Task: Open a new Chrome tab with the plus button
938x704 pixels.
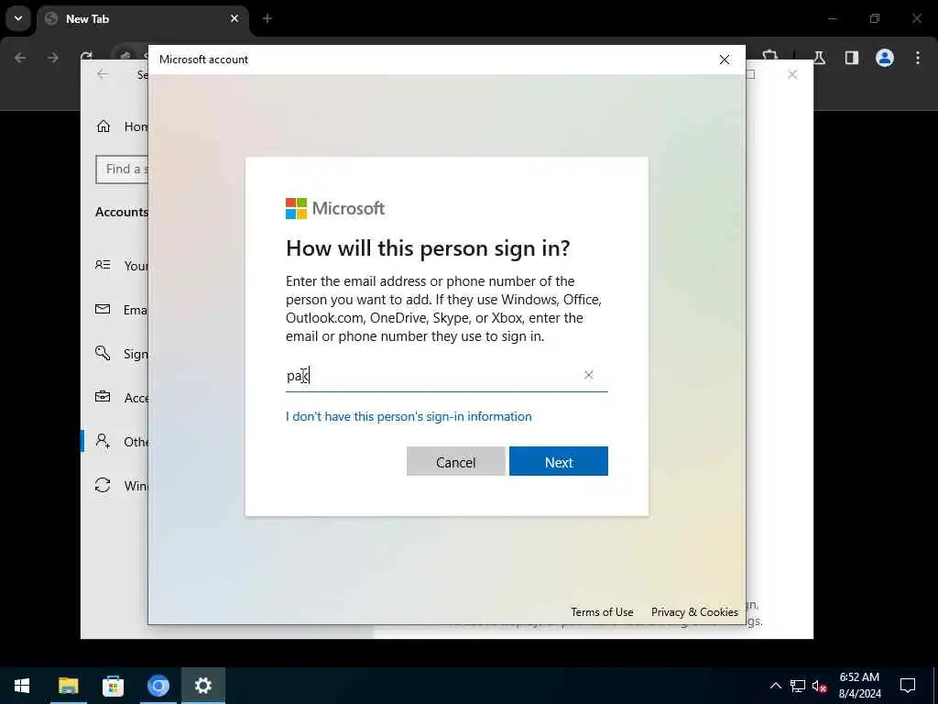Action: click(267, 18)
